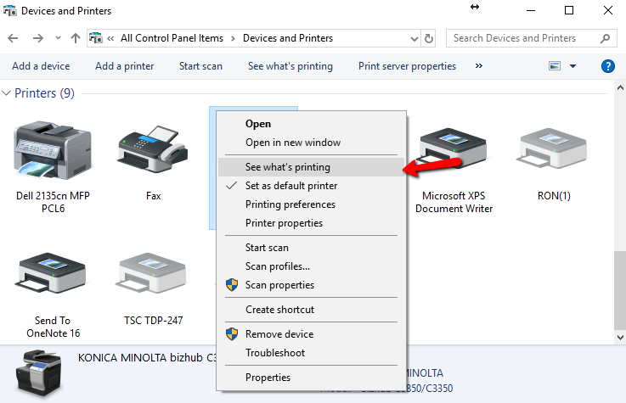The image size is (626, 403).
Task: Click the vertical scrollbar thumb
Action: 620,291
